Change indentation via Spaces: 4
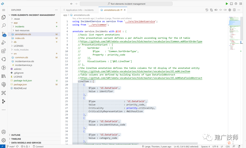This screenshot has width=246, height=148. [x=205, y=146]
